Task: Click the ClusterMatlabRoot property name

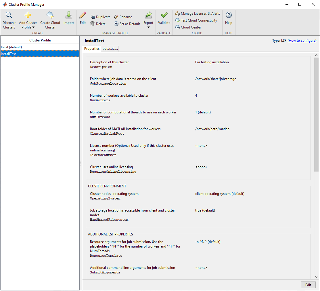Action: (x=107, y=134)
